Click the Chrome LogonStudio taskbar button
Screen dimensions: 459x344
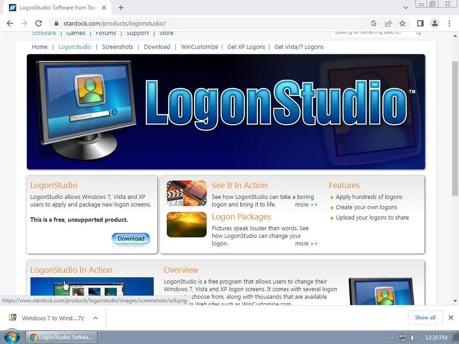[61, 337]
